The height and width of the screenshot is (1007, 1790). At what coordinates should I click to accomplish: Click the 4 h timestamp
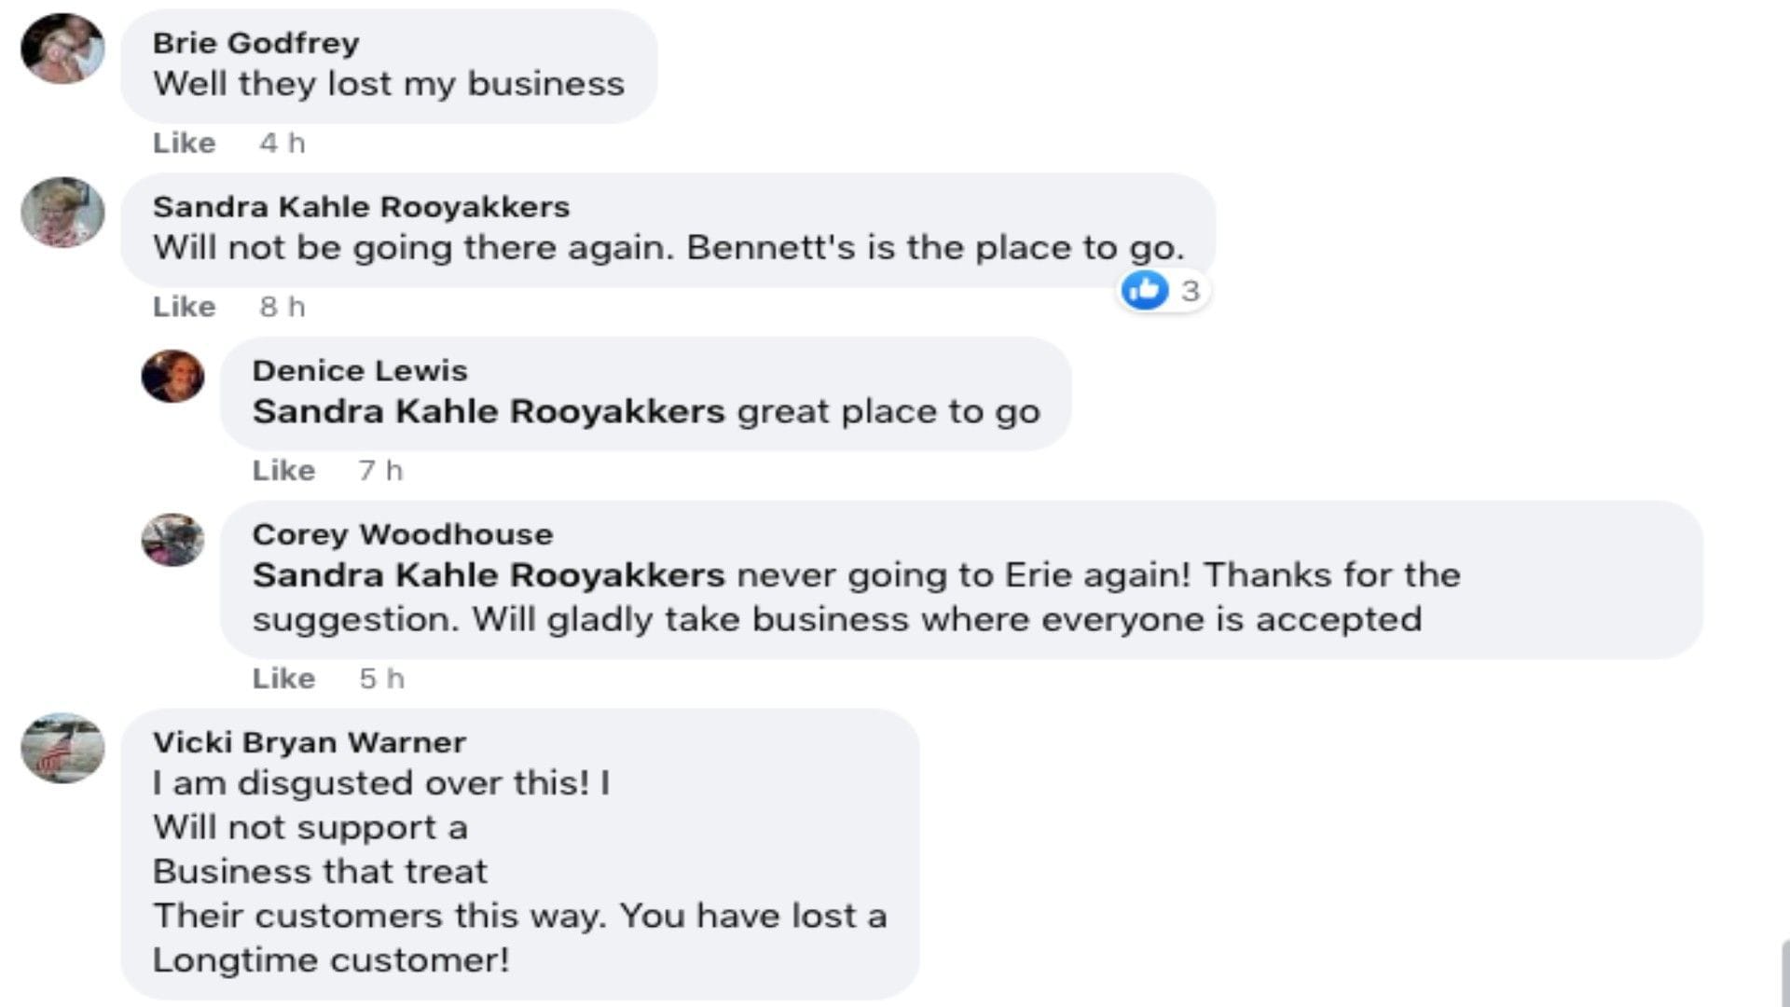(282, 143)
